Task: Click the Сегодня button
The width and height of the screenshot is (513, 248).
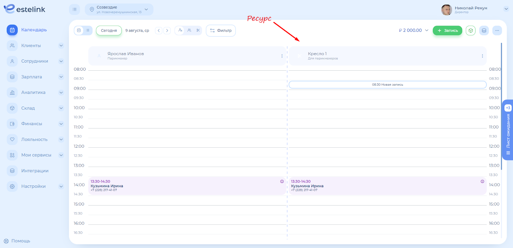Action: click(x=109, y=31)
